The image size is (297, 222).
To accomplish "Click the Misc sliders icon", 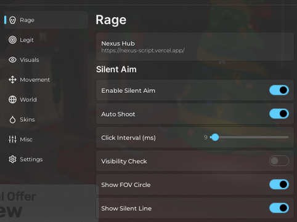I will pos(12,139).
